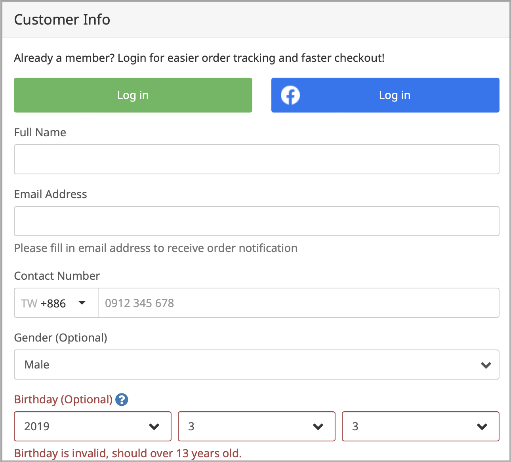Click the Birthday (Optional) label

click(63, 399)
